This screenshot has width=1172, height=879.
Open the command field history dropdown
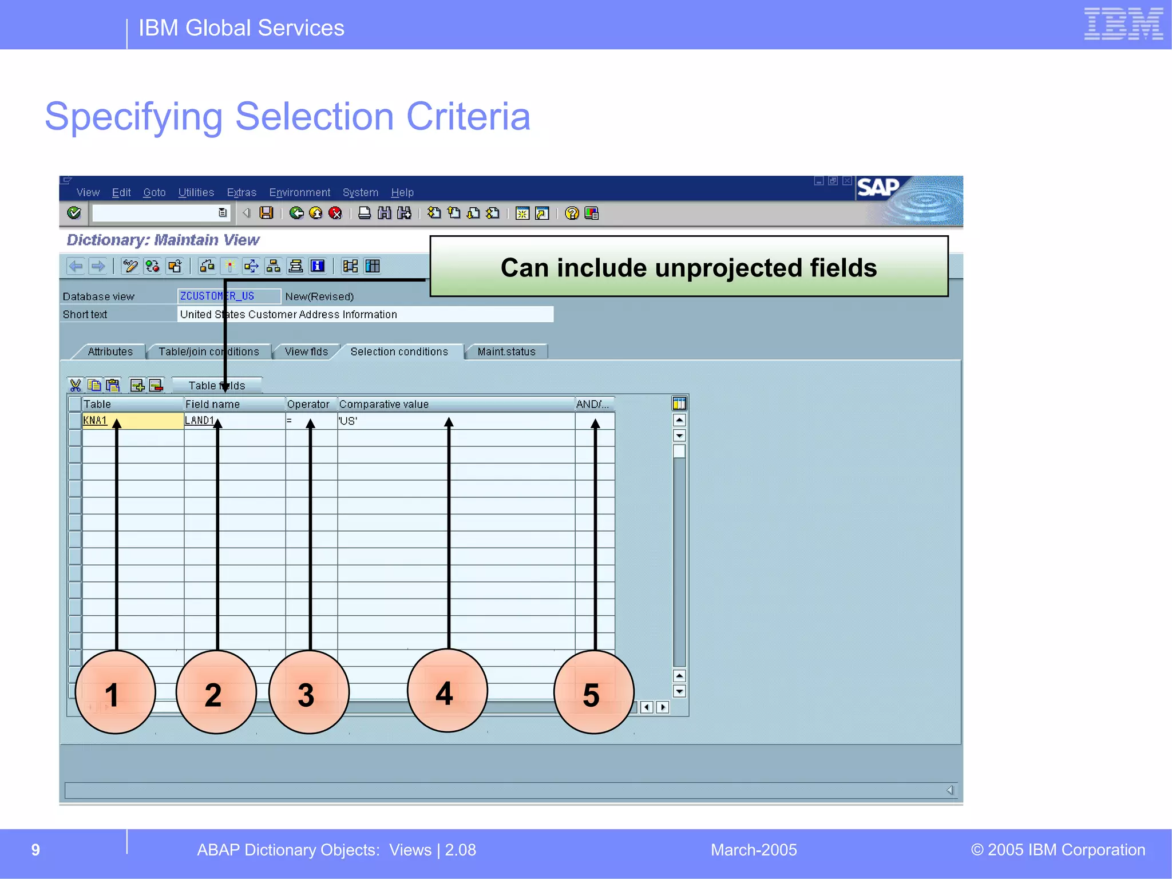223,213
